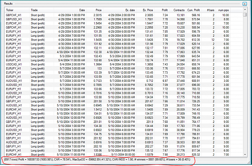Click the contracts value 38,140

coord(181,93)
